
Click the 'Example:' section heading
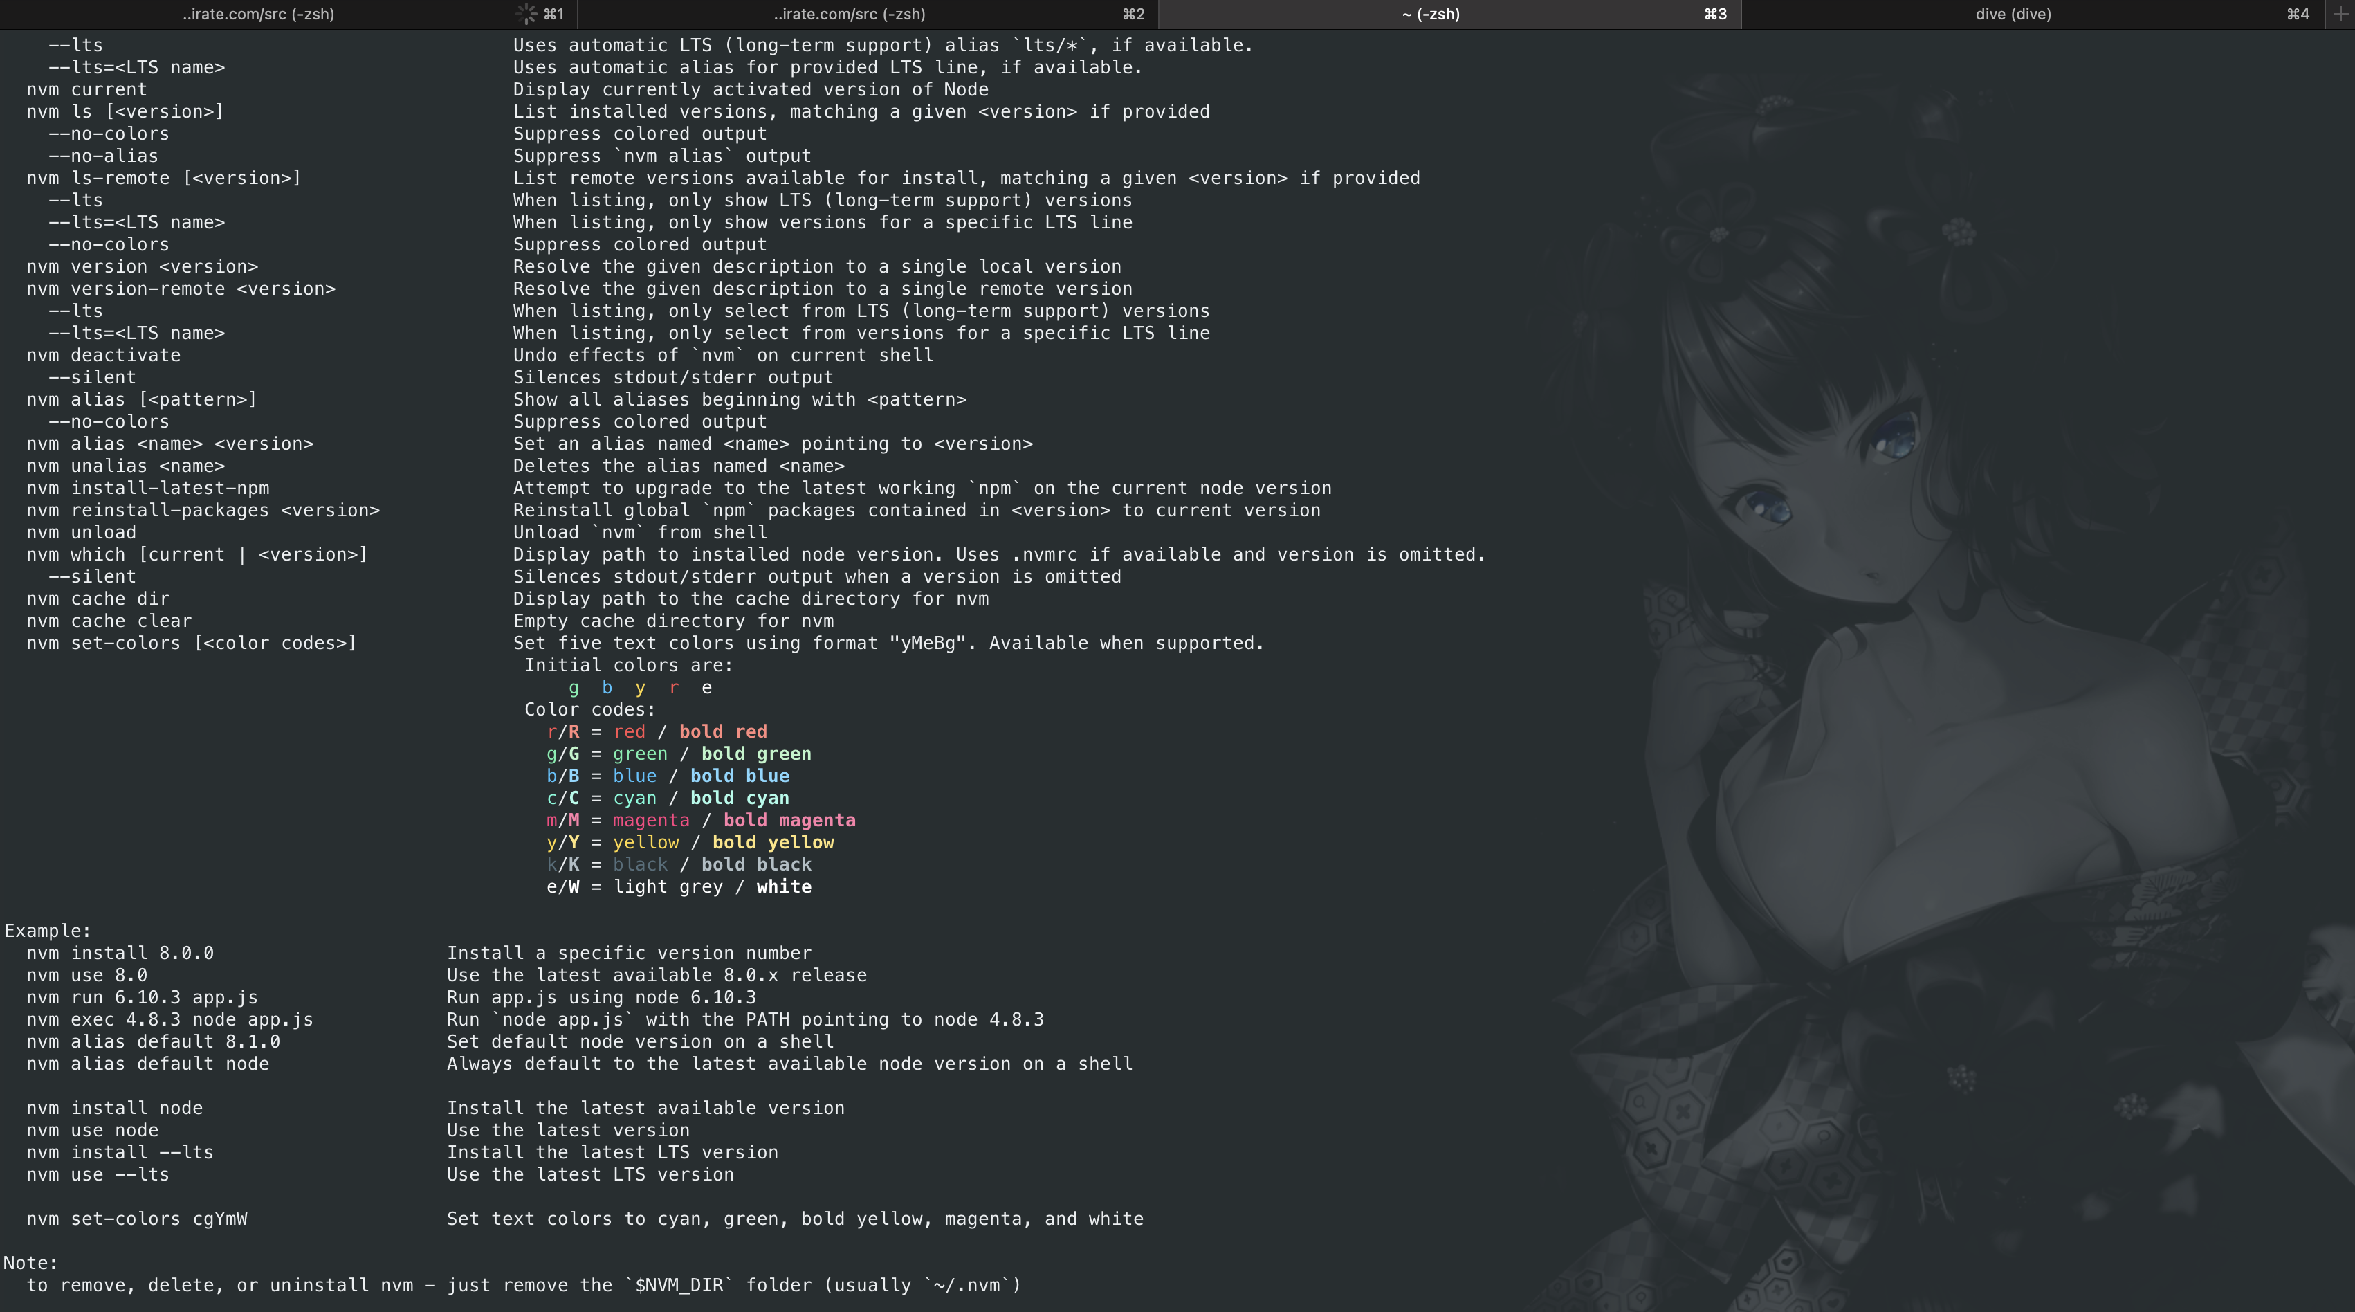click(48, 931)
